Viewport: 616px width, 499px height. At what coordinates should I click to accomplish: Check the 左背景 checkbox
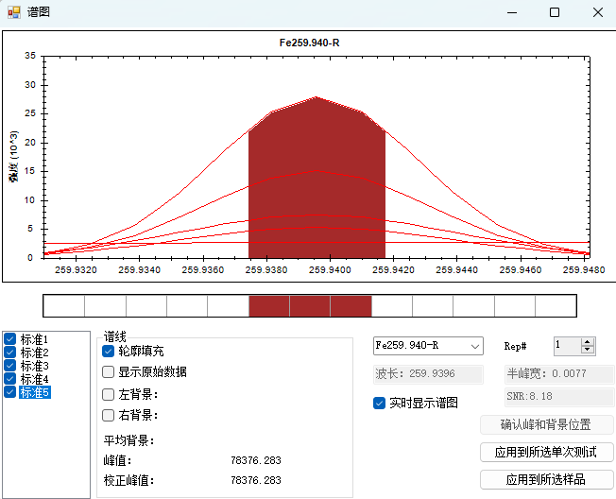point(109,394)
